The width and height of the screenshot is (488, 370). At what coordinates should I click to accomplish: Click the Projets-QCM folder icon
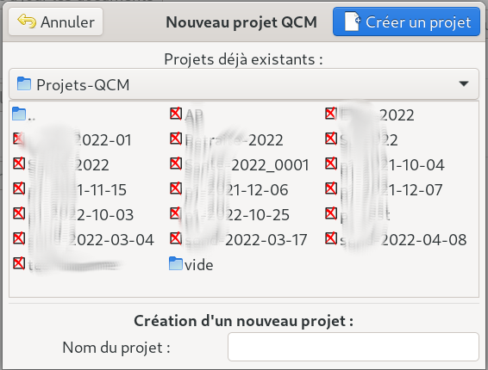24,84
